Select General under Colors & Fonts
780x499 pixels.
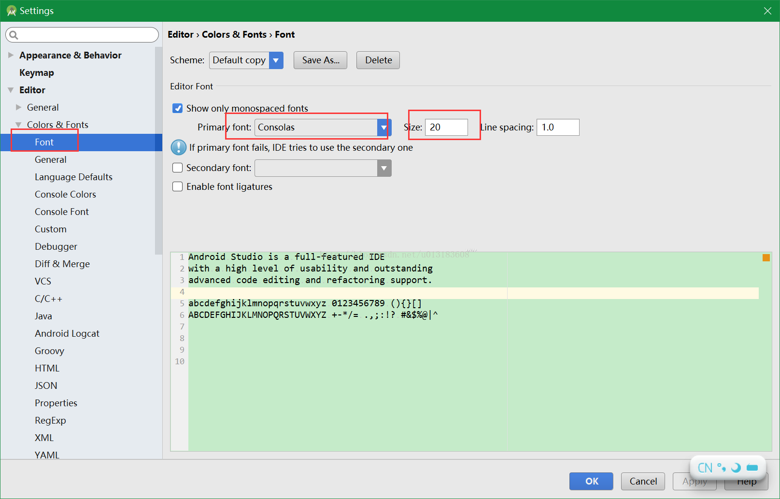(x=50, y=159)
